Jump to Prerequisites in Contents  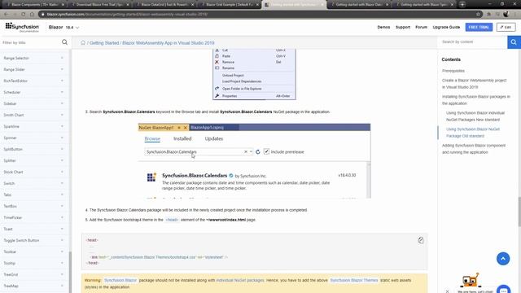[453, 71]
